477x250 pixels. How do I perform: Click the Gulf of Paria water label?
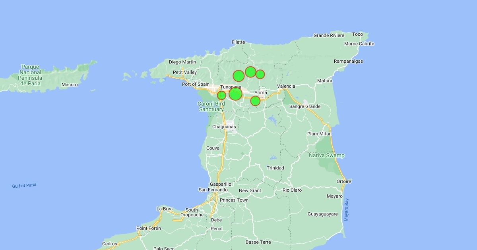click(24, 186)
